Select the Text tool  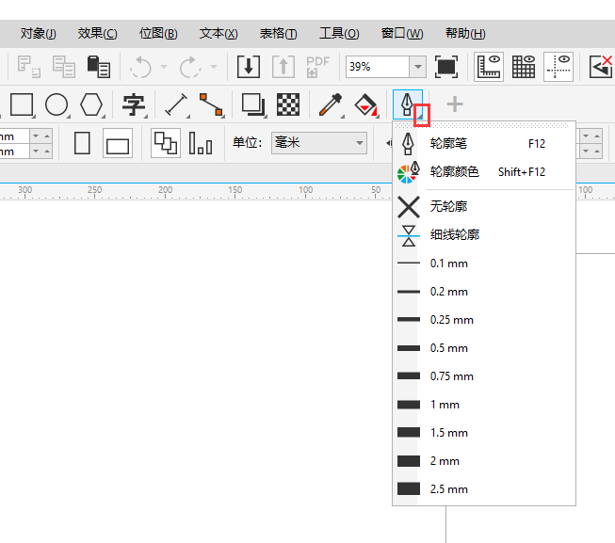tap(135, 104)
